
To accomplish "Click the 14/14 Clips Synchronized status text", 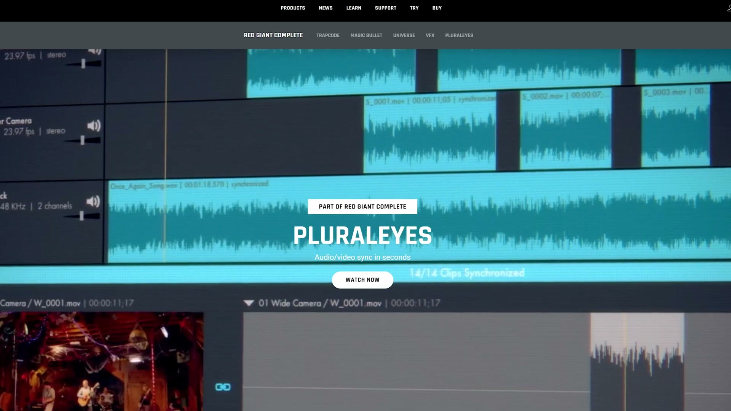I will click(467, 273).
